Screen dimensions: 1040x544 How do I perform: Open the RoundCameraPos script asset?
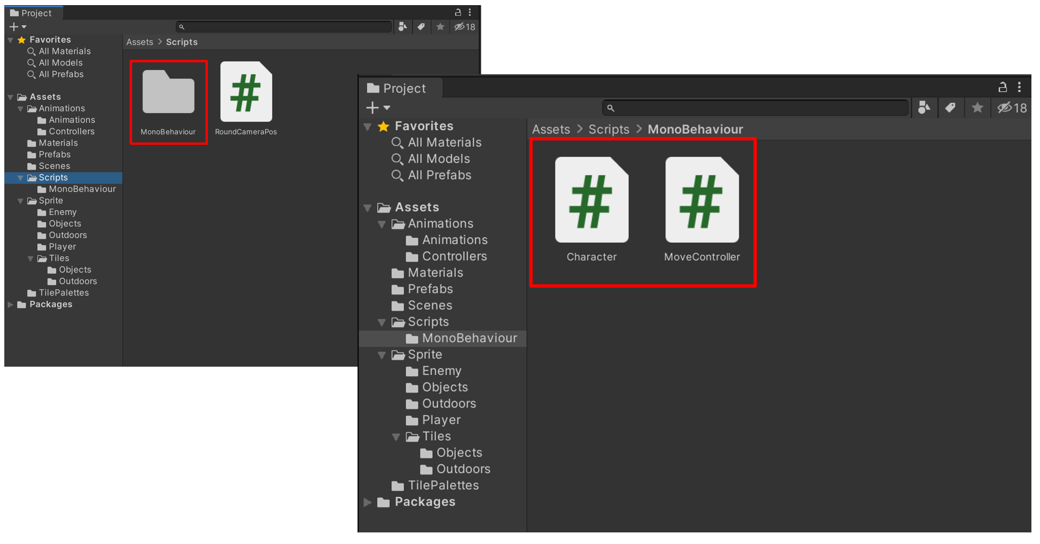pyautogui.click(x=246, y=92)
